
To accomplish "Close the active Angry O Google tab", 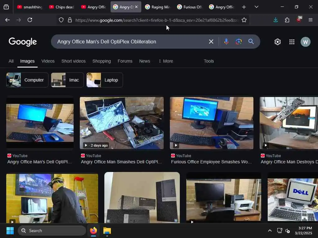I will coord(137,7).
